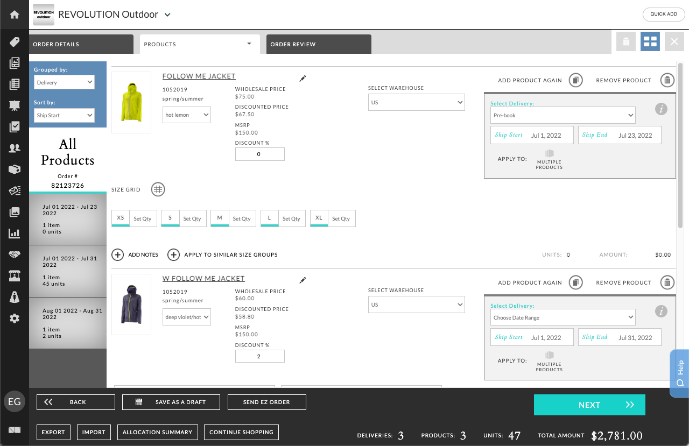Open the Sort by Ship Start dropdown
The image size is (689, 446).
(64, 115)
